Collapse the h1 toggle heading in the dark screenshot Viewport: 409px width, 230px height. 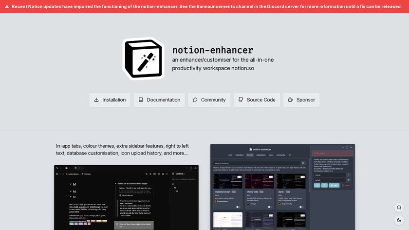(71, 184)
